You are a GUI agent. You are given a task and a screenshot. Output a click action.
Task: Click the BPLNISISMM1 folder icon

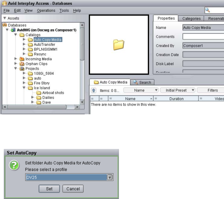(x=30, y=50)
